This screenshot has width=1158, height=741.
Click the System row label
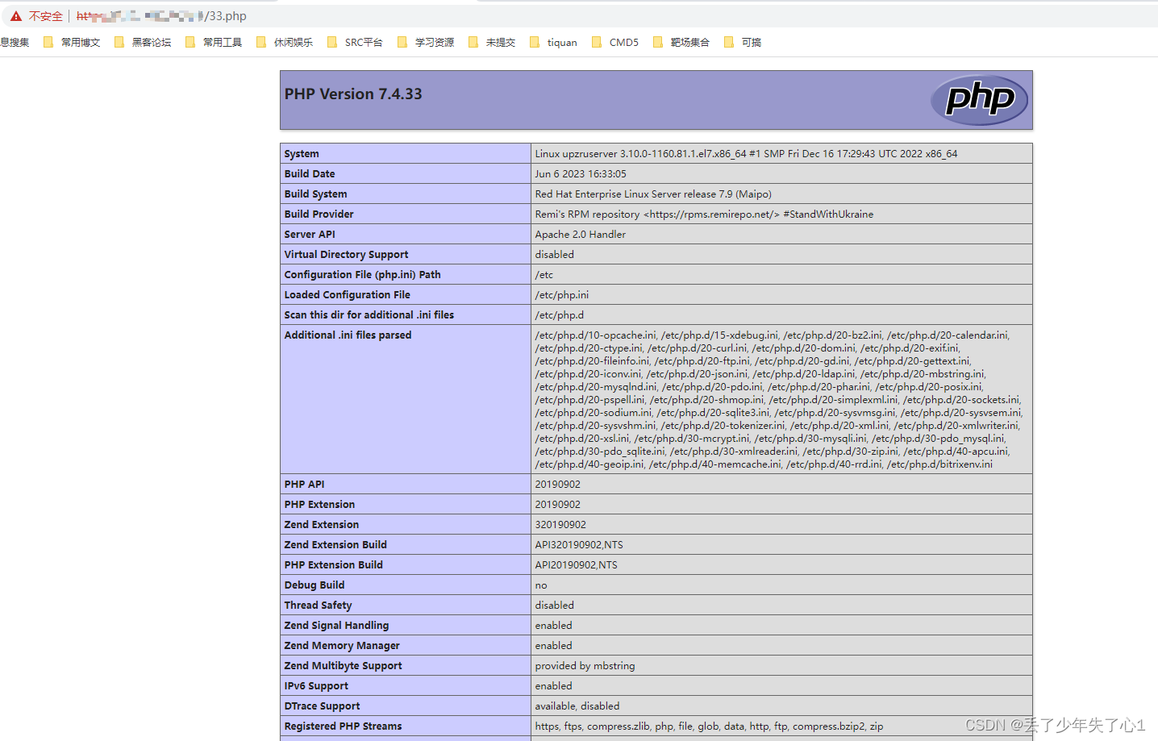pyautogui.click(x=302, y=154)
